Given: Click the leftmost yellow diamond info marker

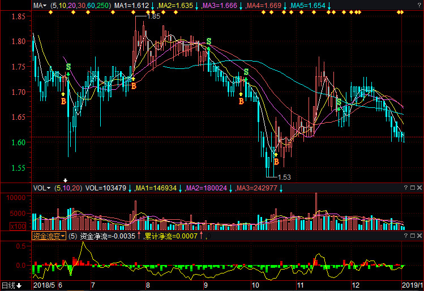Looking at the screenshot, I should click(x=50, y=12).
